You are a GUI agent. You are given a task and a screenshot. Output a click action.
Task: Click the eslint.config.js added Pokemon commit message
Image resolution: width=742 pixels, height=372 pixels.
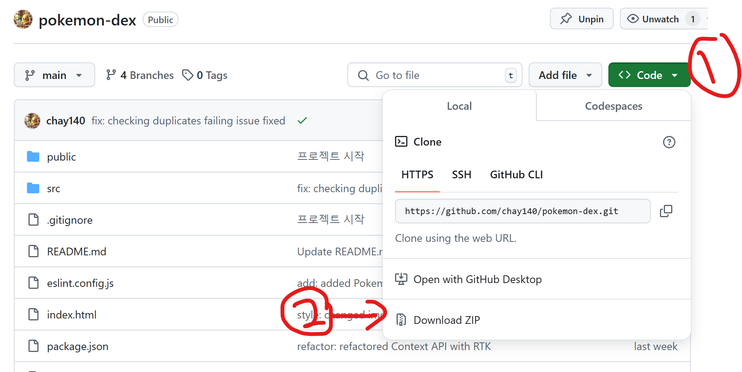click(x=340, y=283)
